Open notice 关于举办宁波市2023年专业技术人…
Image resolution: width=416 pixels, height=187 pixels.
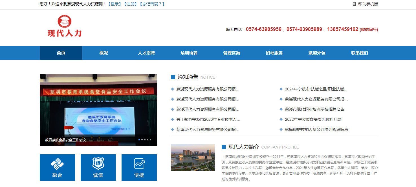click(x=208, y=119)
